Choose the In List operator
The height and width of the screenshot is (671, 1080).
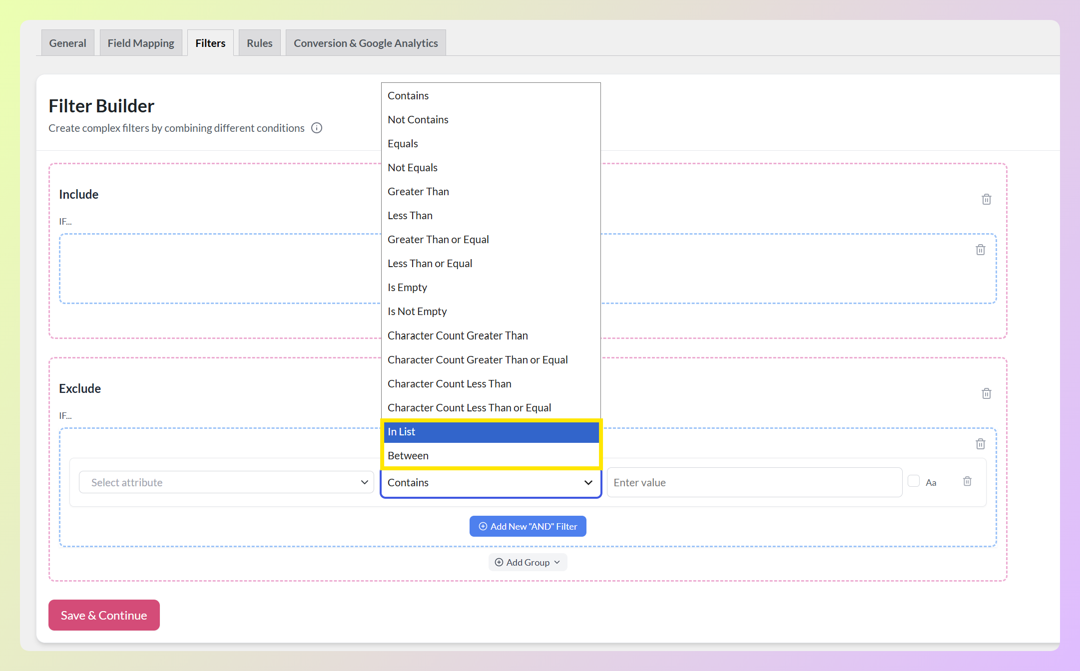491,431
